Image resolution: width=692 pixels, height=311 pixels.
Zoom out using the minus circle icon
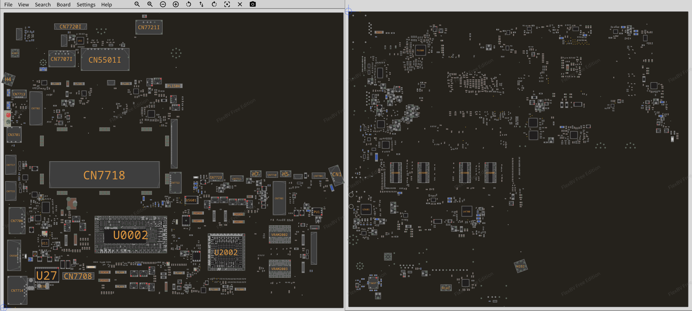coord(163,4)
